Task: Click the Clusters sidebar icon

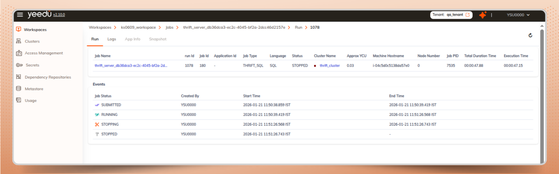Action: [x=18, y=41]
